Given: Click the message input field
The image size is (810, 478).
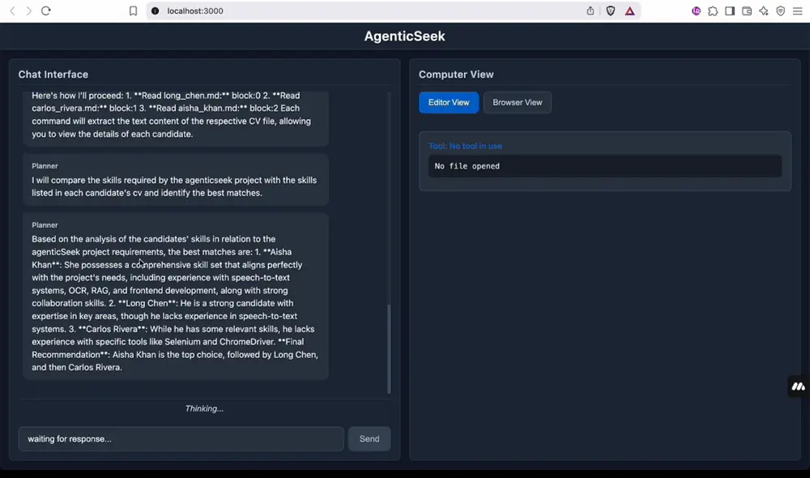Looking at the screenshot, I should tap(180, 438).
